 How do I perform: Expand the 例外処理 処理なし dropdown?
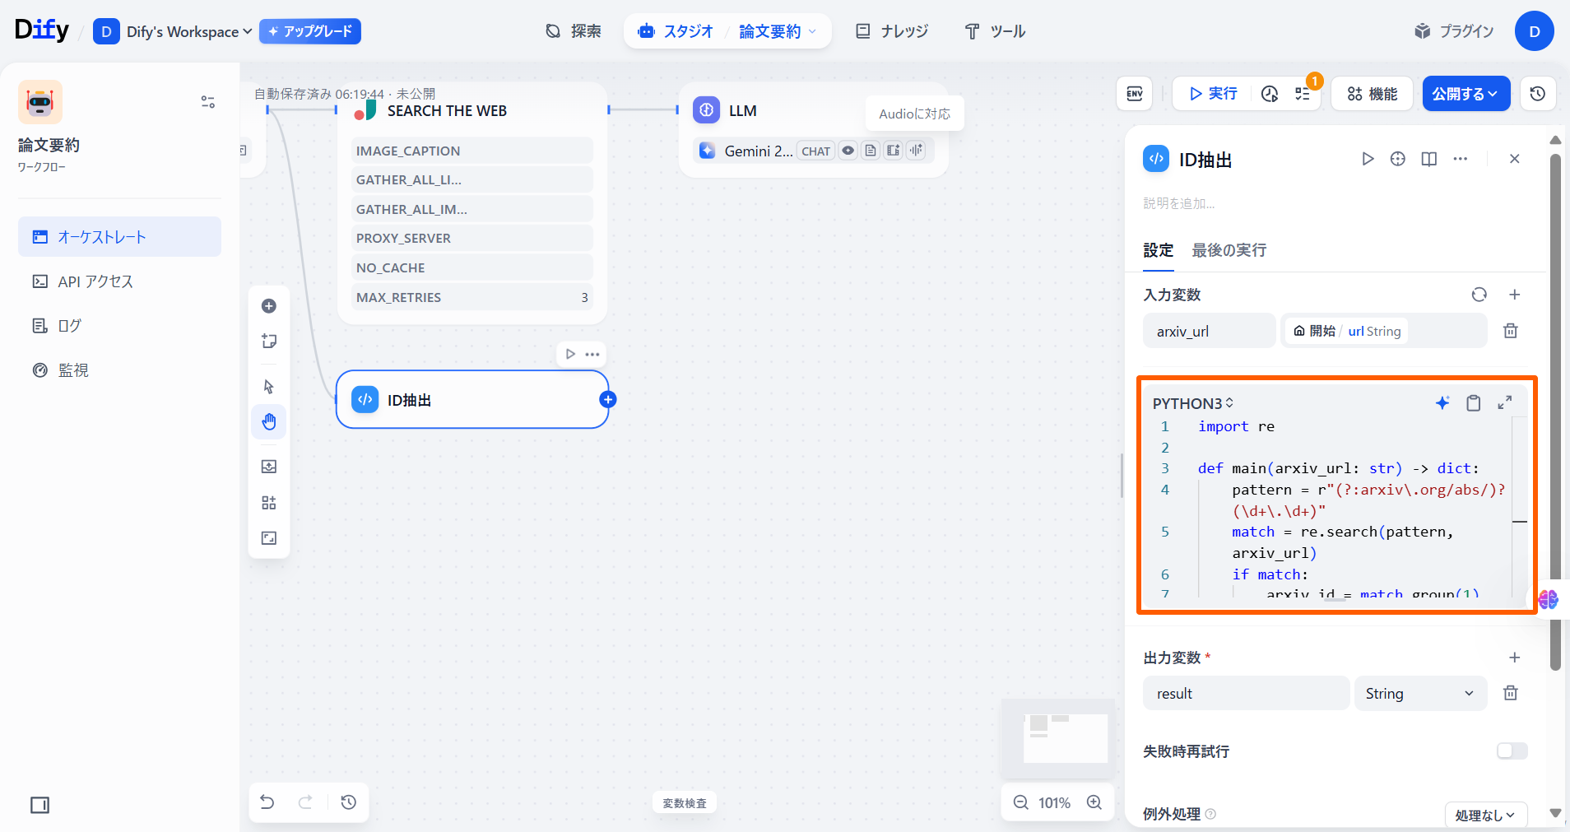(x=1485, y=815)
